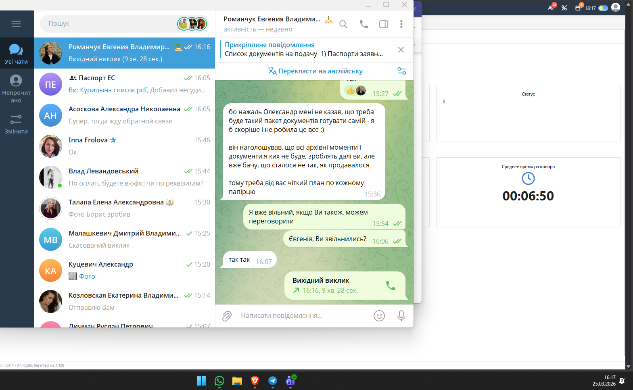Focus the Пошук search field
The height and width of the screenshot is (390, 633).
(x=109, y=24)
